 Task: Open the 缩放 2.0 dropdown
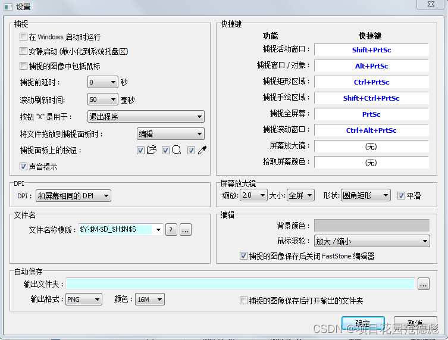point(253,195)
